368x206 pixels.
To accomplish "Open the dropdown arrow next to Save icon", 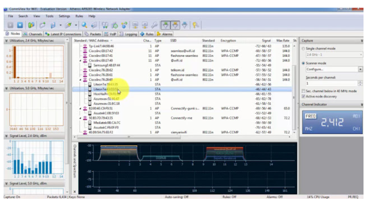I will tap(61, 25).
